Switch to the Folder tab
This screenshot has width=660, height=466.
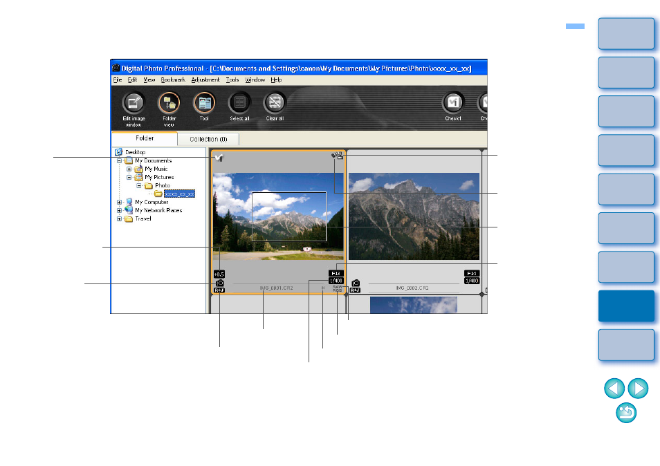coord(145,138)
